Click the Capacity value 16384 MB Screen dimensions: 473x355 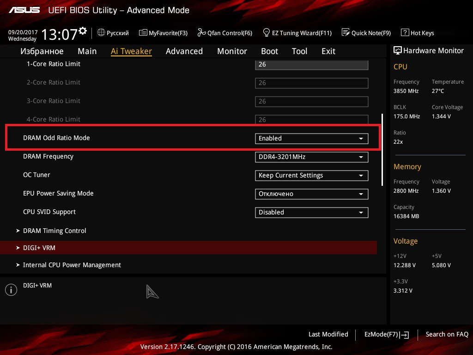tap(406, 216)
